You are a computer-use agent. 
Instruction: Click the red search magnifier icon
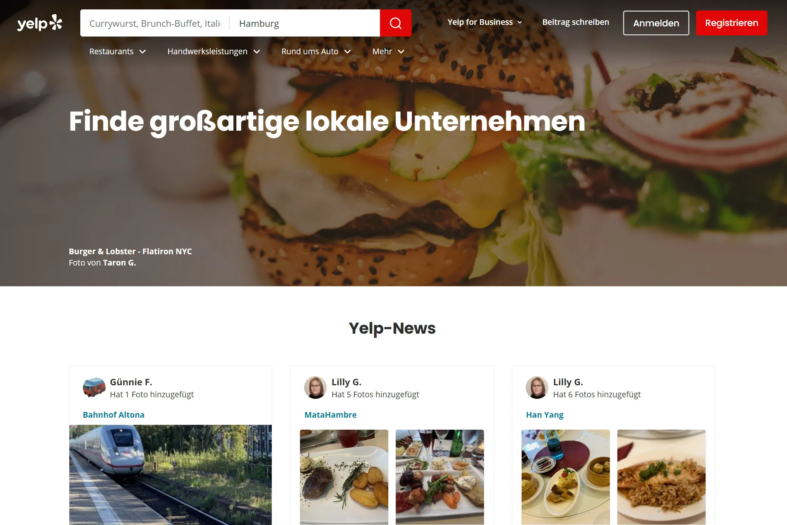point(395,23)
